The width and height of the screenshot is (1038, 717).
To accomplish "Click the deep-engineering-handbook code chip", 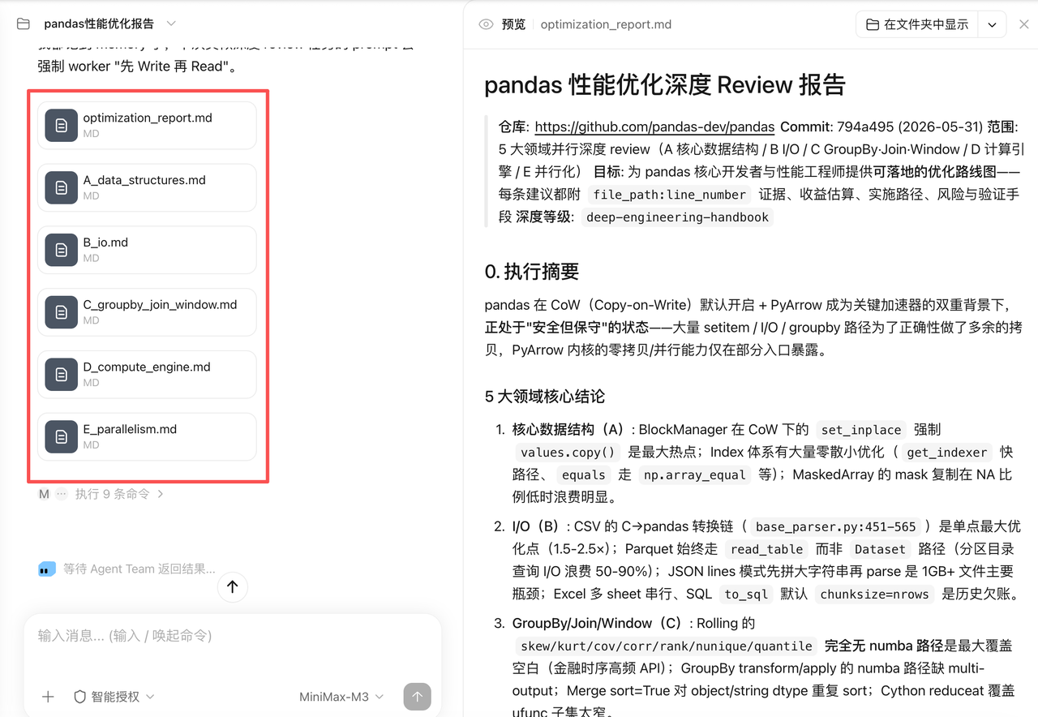I will tap(677, 217).
